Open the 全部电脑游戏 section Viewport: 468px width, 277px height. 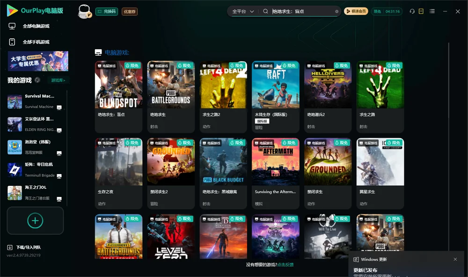pos(36,26)
